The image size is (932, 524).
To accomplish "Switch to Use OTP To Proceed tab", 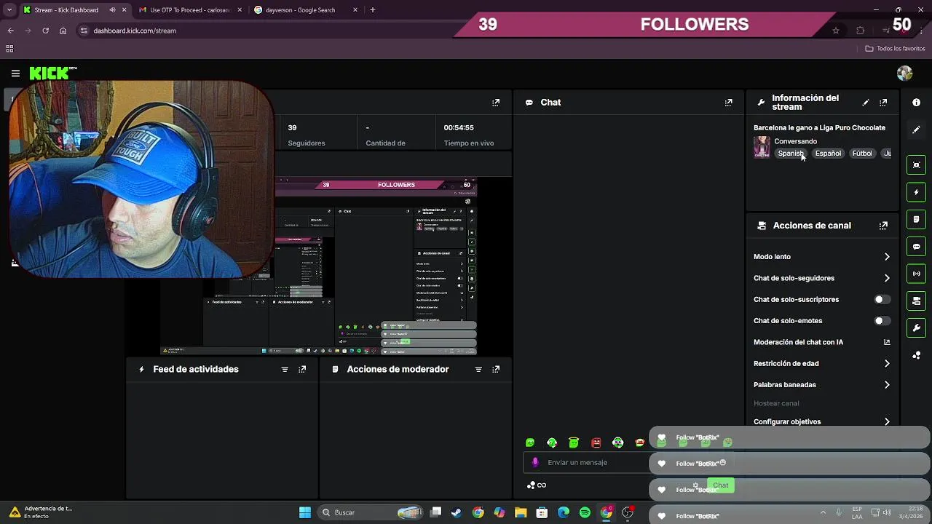I will [x=190, y=10].
